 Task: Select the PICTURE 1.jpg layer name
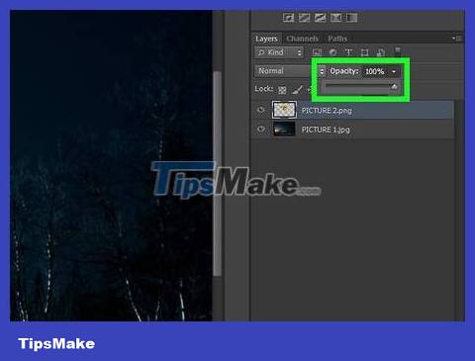click(x=326, y=130)
